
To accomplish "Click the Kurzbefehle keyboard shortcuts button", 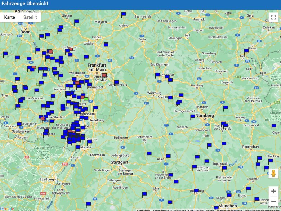I will pyautogui.click(x=143, y=210).
